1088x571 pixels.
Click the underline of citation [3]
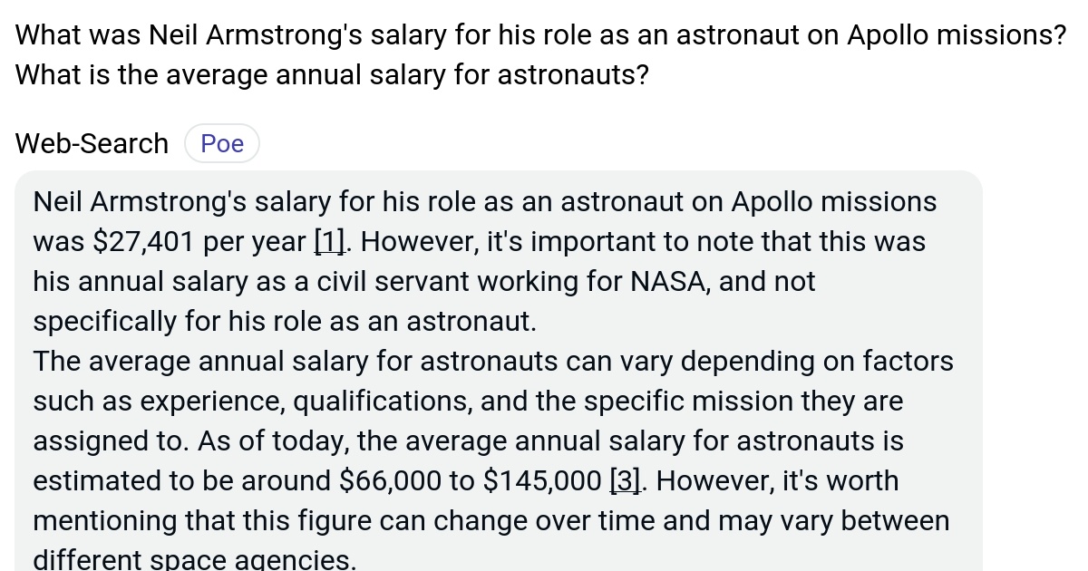tap(626, 493)
